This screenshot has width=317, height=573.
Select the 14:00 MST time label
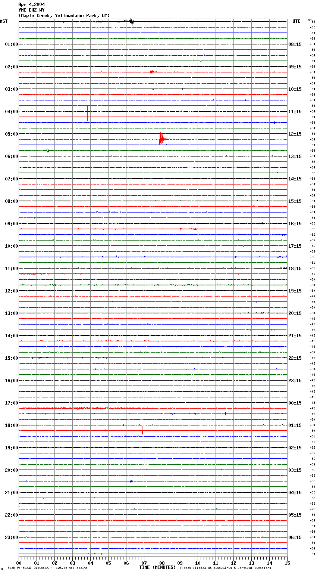click(12, 336)
